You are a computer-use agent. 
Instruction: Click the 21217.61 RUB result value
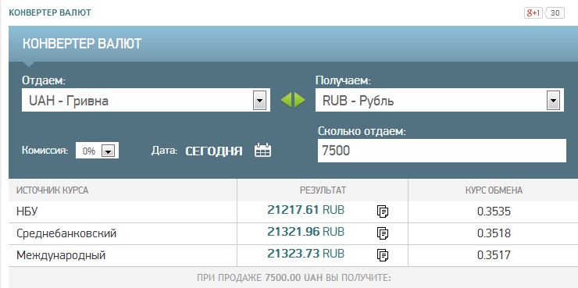(x=305, y=210)
